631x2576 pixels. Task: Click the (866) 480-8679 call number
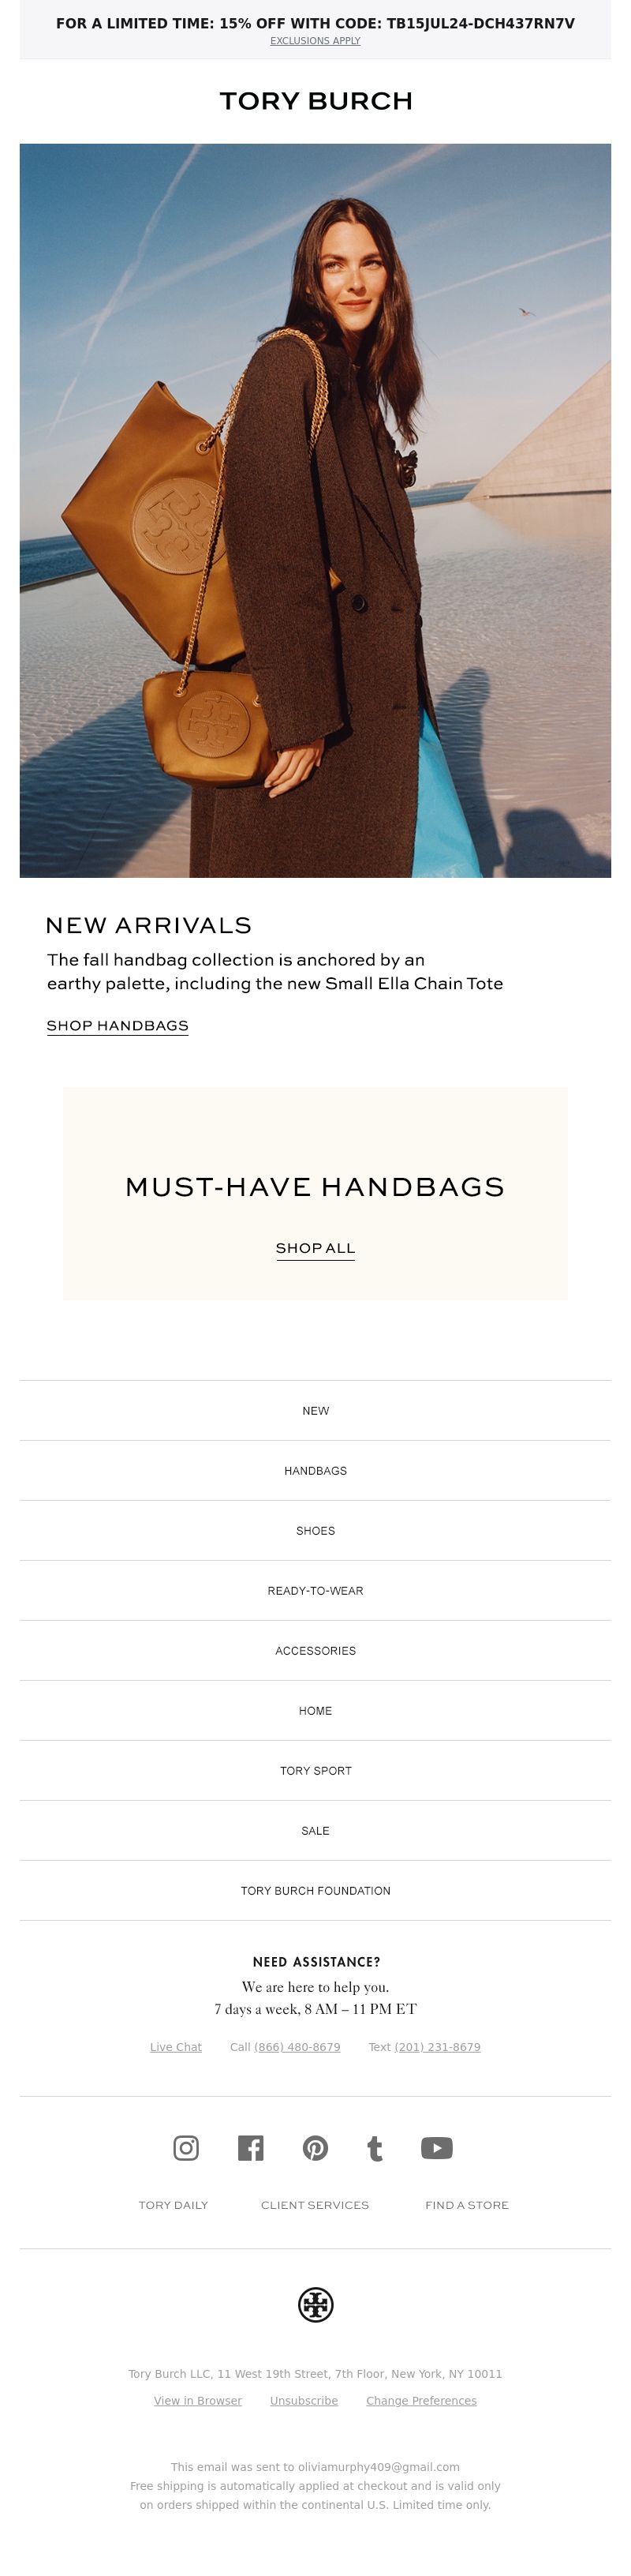(x=297, y=2047)
